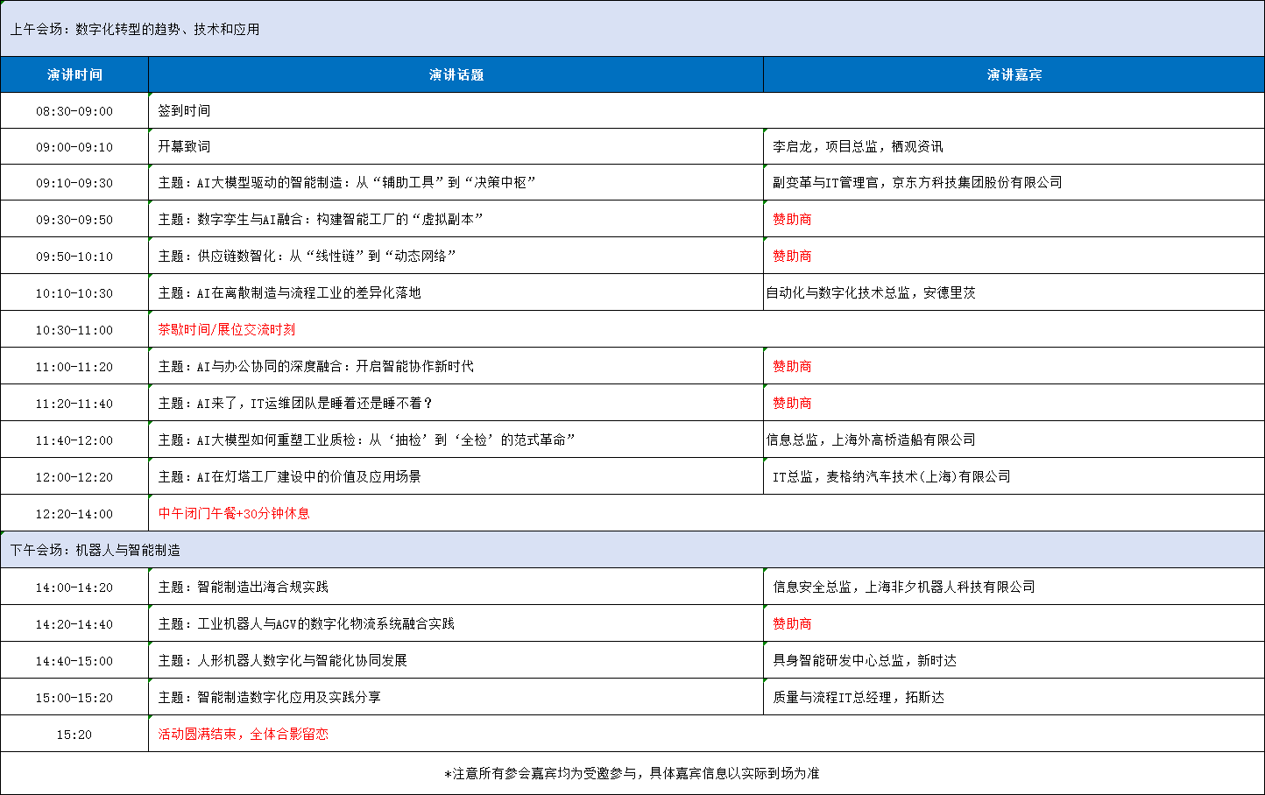The height and width of the screenshot is (795, 1265).
Task: Select the 智能制造出海合规实践 topic cell
Action: (456, 587)
